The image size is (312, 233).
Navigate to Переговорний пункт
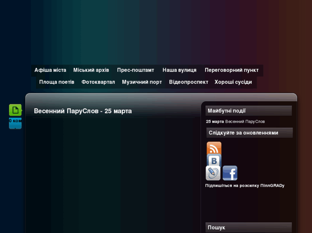pos(232,70)
